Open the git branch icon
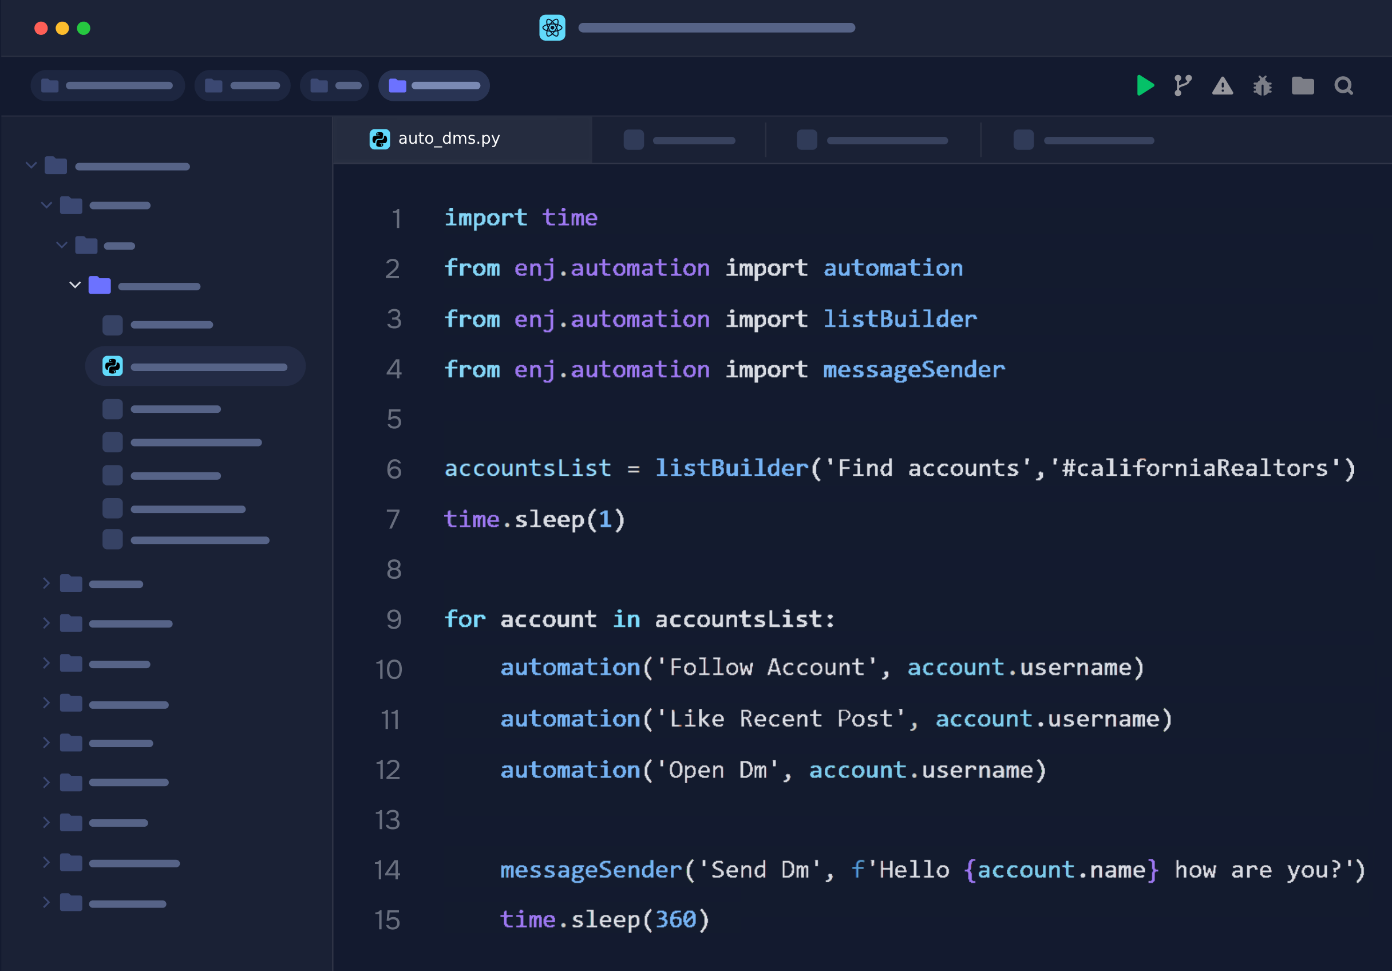The image size is (1392, 971). tap(1183, 85)
